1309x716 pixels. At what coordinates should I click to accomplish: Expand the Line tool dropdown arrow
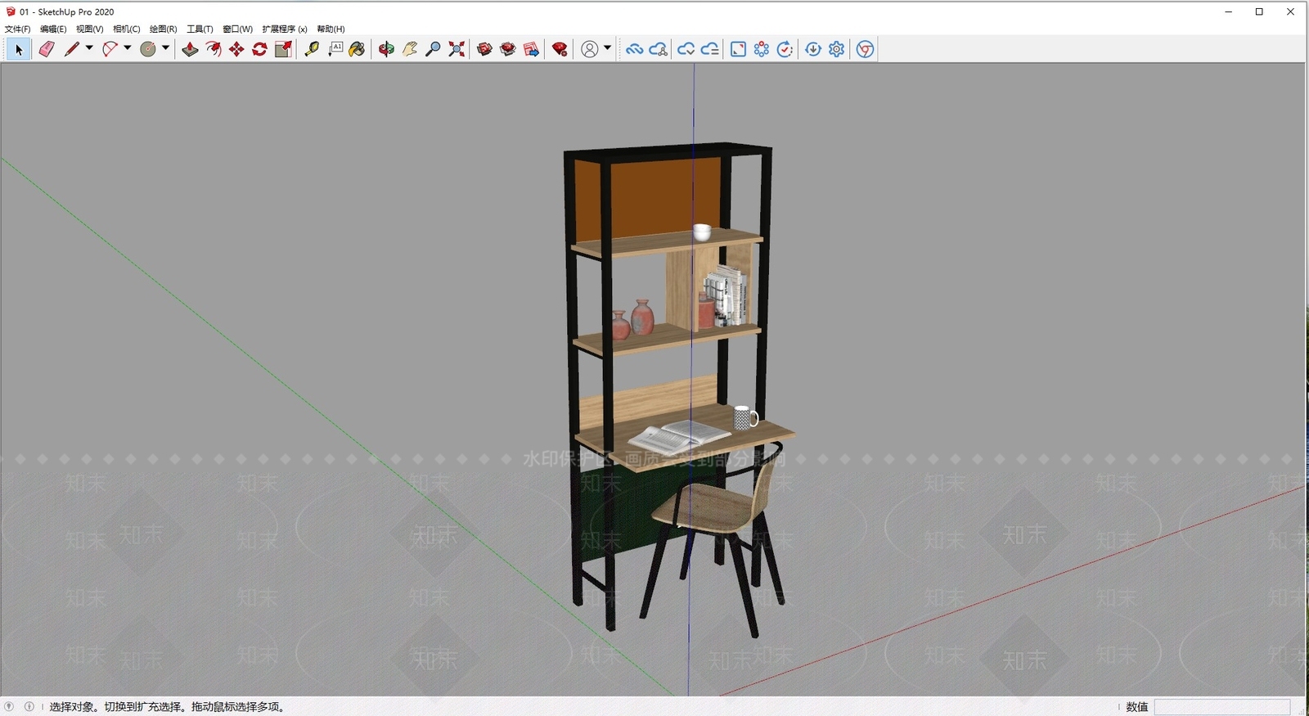tap(89, 48)
